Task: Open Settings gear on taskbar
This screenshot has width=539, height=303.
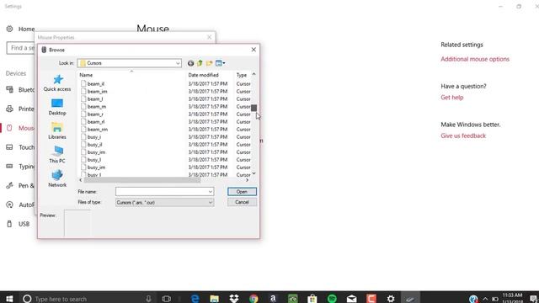Action: point(391,299)
